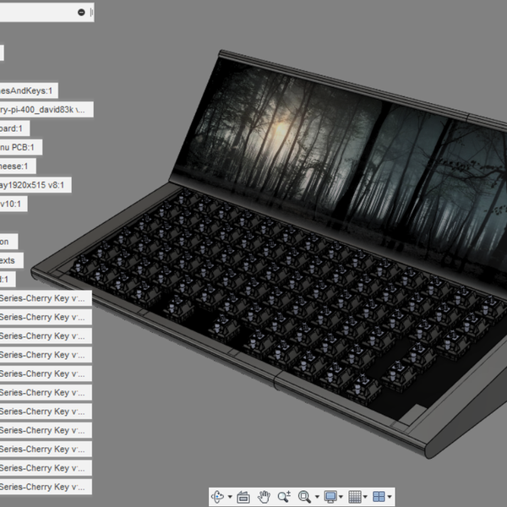Open the Grid and Snaps dropdown arrow
Image resolution: width=507 pixels, height=507 pixels.
[366, 498]
